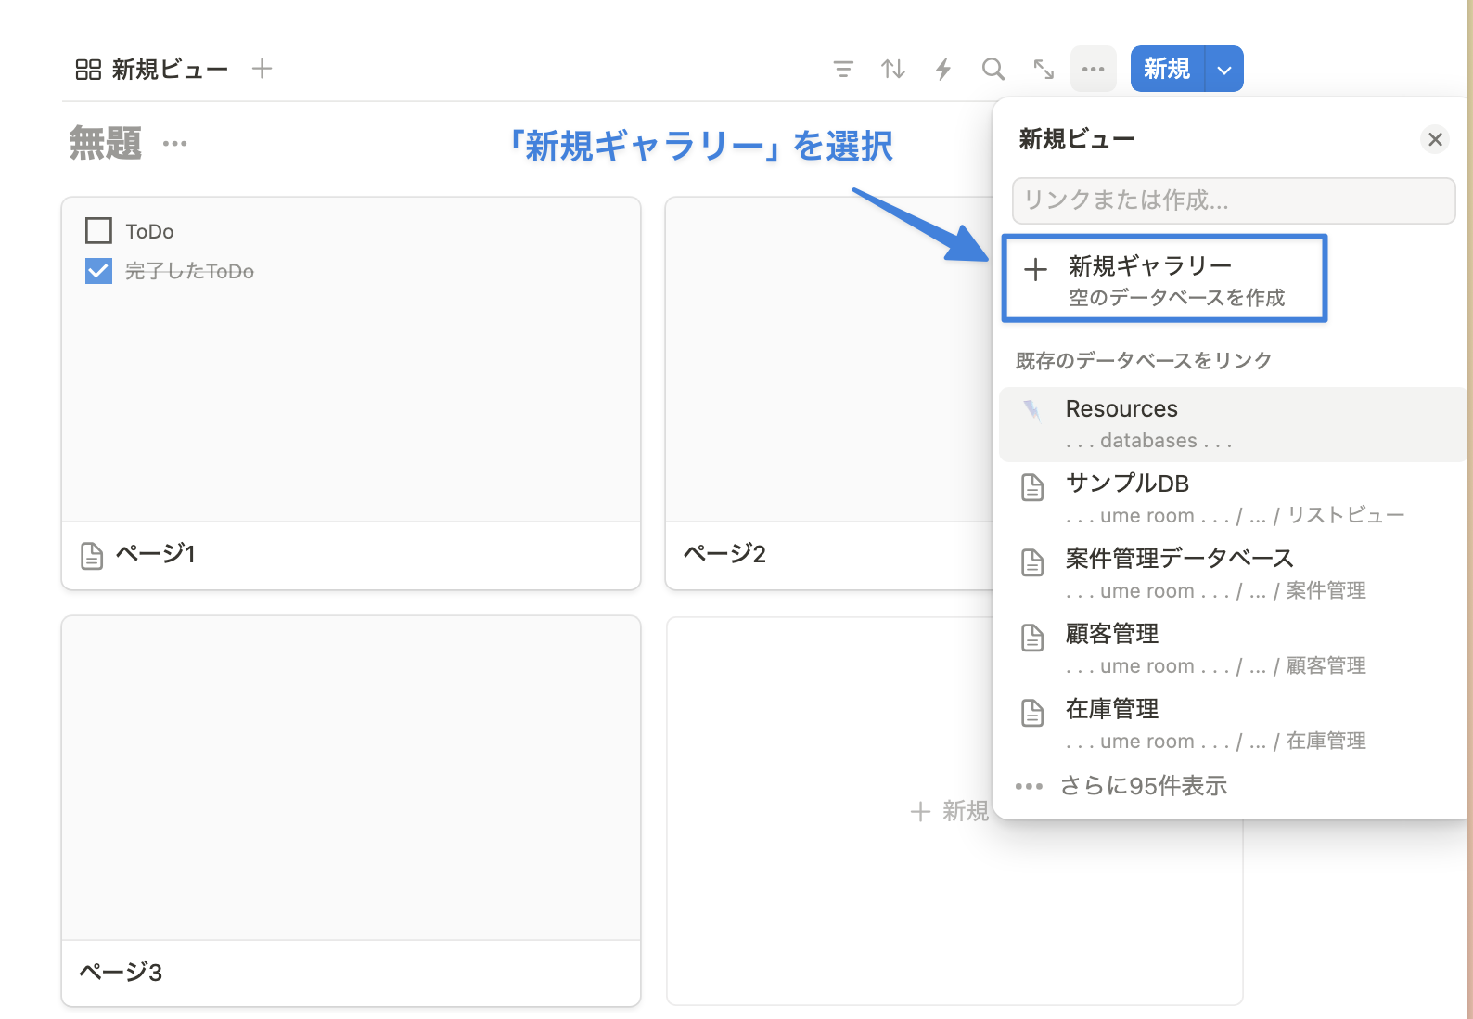Image resolution: width=1473 pixels, height=1019 pixels.
Task: Click the gallery icon beside 新規ビュー tab
Action: coord(88,70)
